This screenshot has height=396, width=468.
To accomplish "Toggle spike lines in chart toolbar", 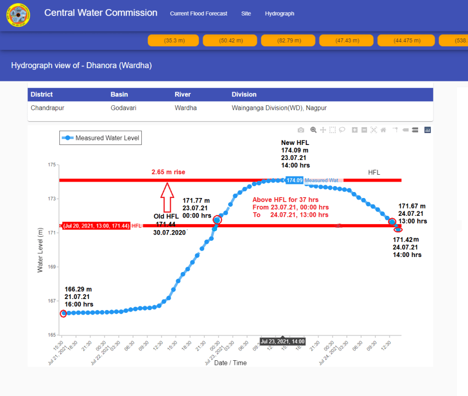I will coord(395,130).
